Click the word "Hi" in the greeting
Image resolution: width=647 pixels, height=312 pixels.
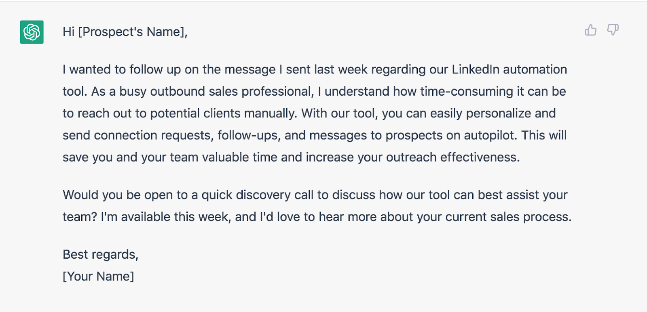[x=68, y=32]
